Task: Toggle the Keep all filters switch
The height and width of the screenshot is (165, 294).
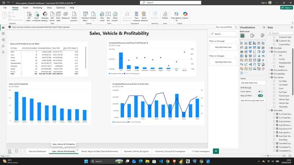Action: [260, 96]
